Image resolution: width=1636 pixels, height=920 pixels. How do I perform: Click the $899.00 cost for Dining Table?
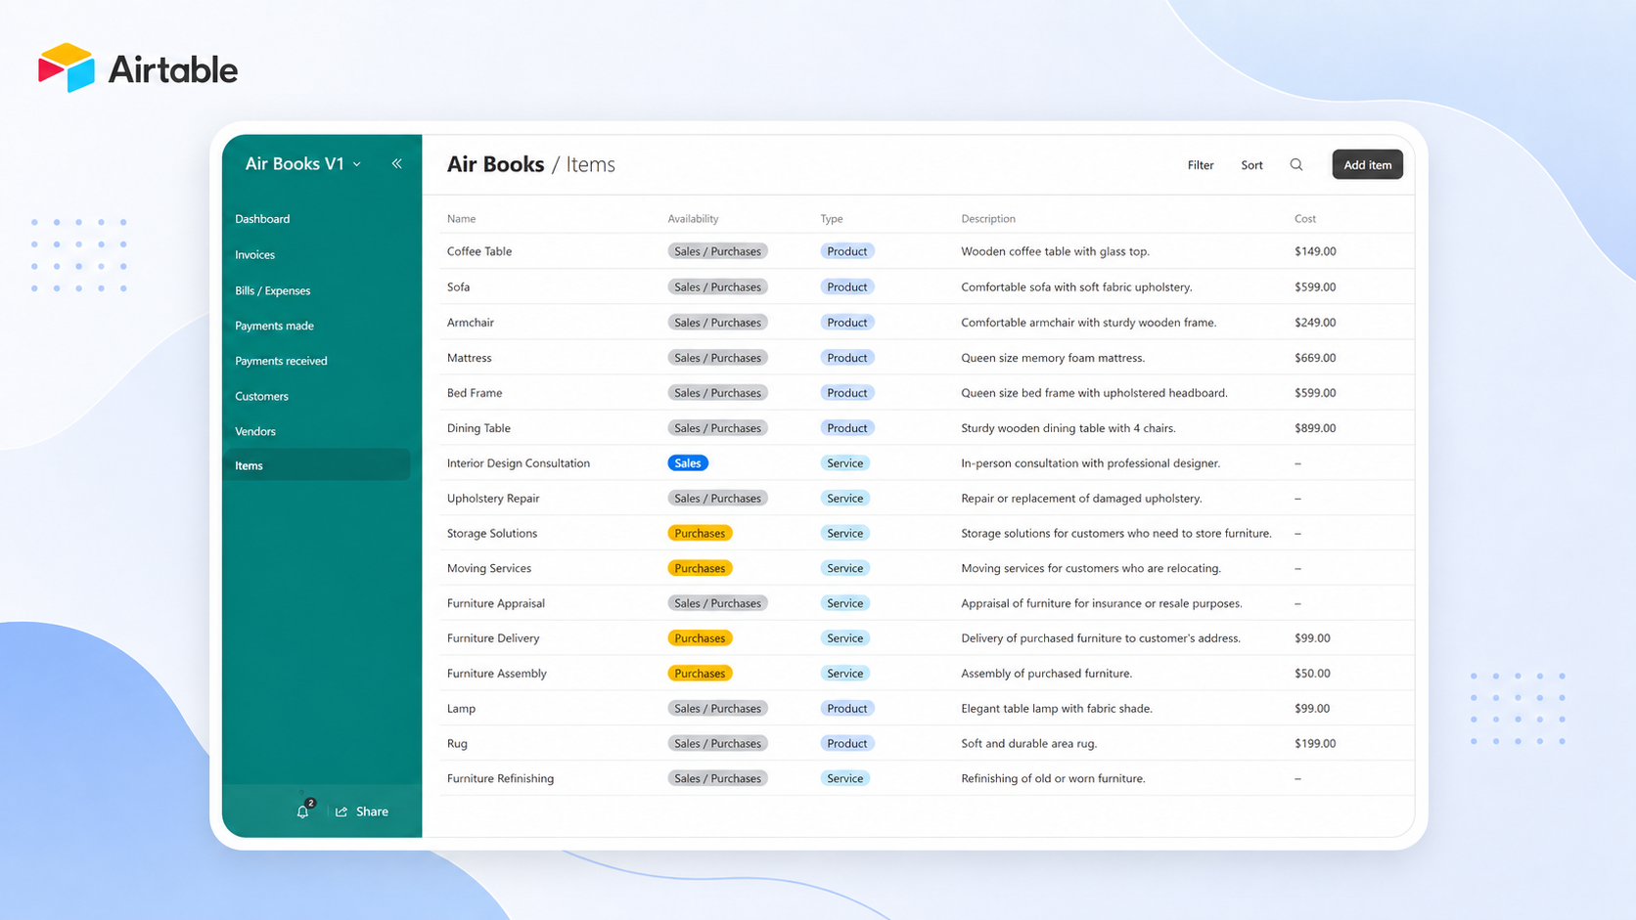(1315, 428)
